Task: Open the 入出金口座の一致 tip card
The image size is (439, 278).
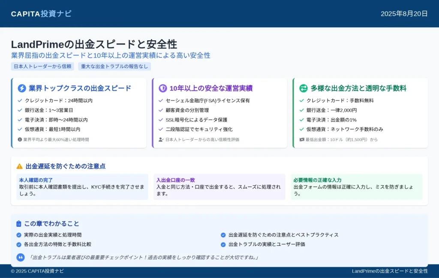Action: tap(219, 186)
